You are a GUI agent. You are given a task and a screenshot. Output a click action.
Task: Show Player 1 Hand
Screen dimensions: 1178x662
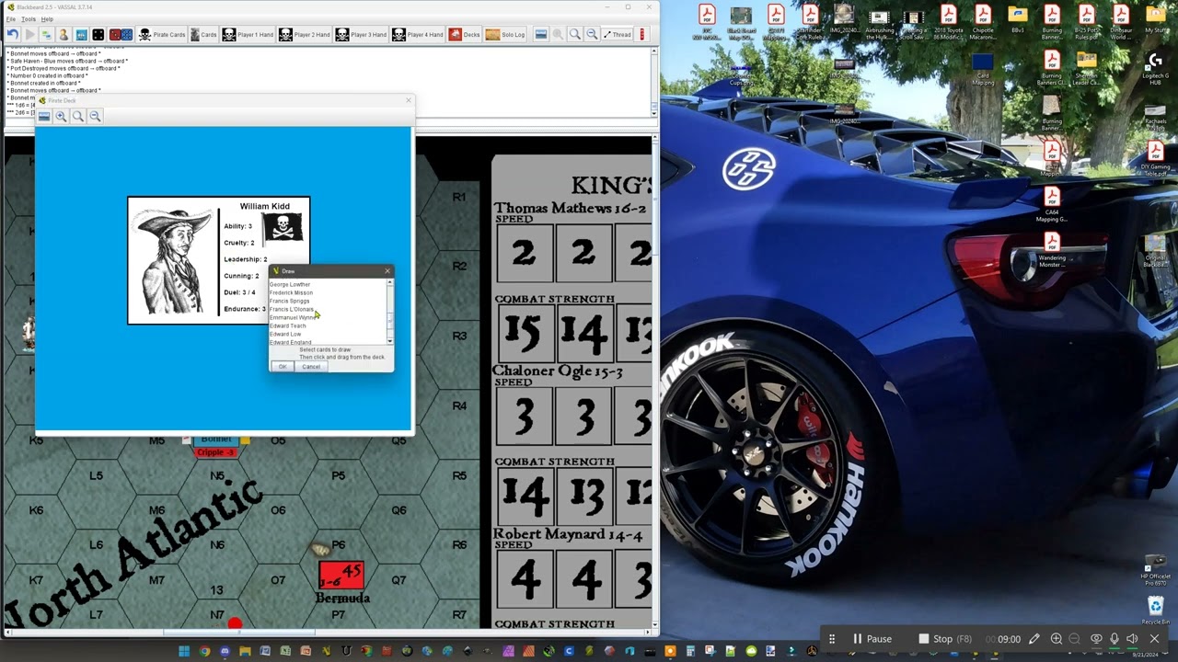point(248,35)
